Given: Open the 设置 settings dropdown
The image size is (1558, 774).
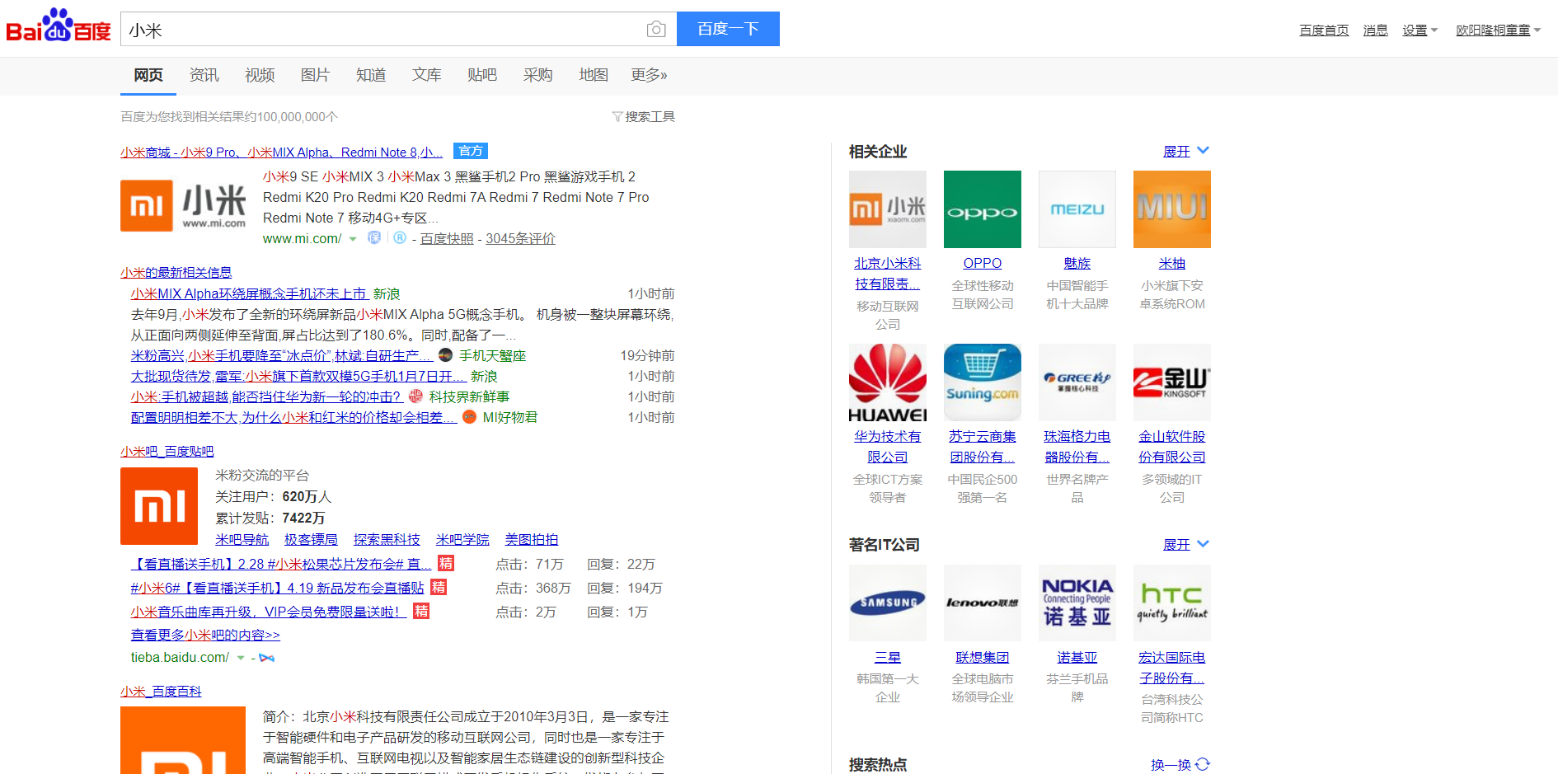Looking at the screenshot, I should [x=1420, y=30].
